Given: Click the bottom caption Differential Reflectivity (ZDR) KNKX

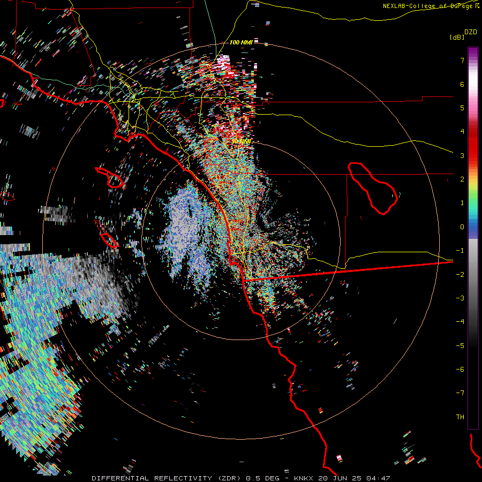Looking at the screenshot, I should coord(241,478).
